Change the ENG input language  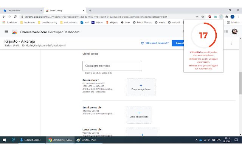[x=219, y=140]
